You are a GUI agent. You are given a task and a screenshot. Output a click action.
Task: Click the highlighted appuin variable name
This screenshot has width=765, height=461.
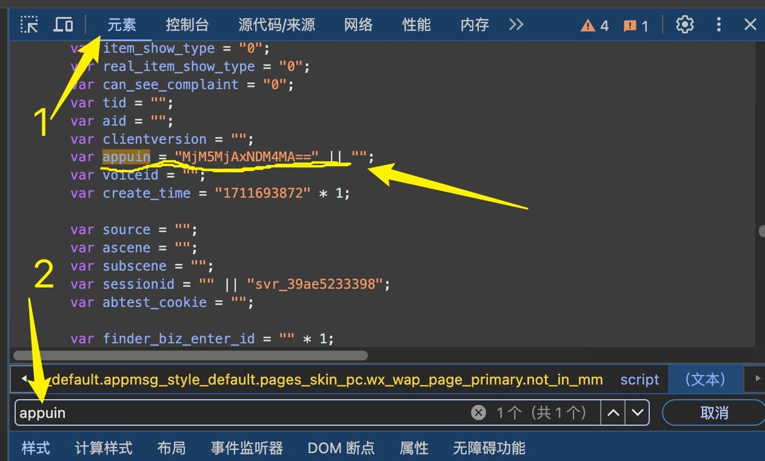pyautogui.click(x=126, y=157)
